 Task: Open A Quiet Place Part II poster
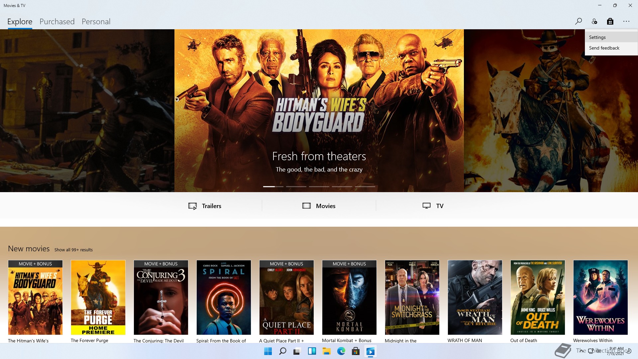coord(286,298)
